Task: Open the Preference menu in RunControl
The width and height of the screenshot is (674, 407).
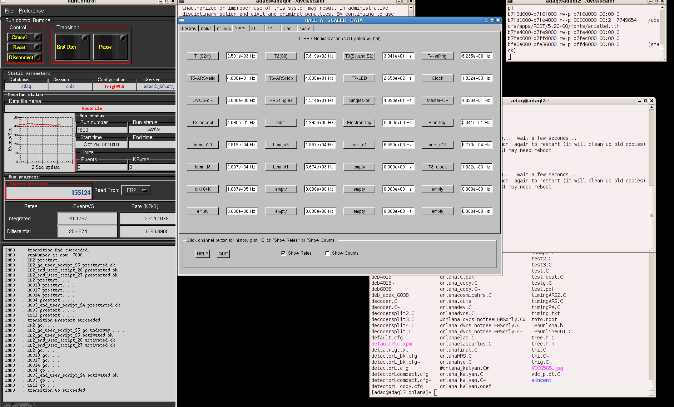Action: (31, 11)
